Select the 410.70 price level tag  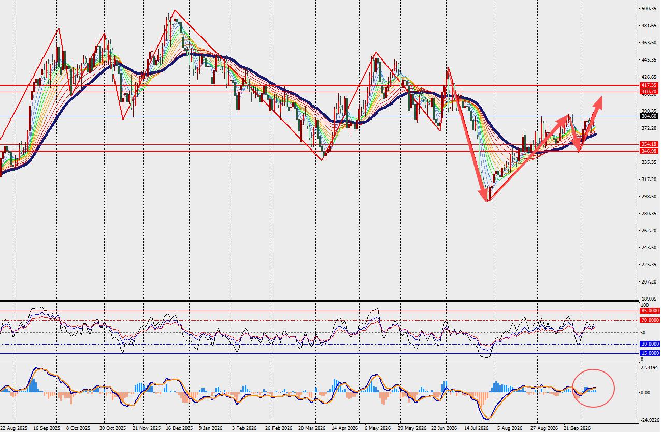click(x=649, y=91)
